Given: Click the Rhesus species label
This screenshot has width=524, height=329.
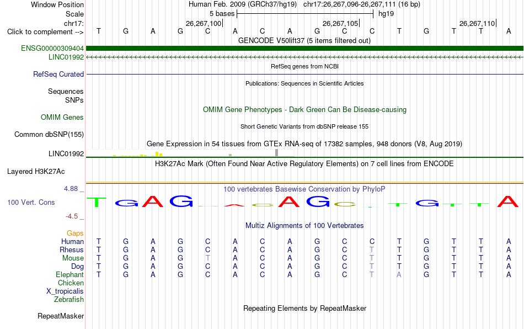Looking at the screenshot, I should coord(72,250).
